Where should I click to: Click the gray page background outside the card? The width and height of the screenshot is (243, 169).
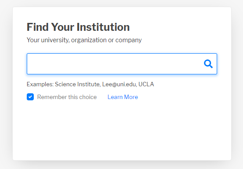click(6, 84)
